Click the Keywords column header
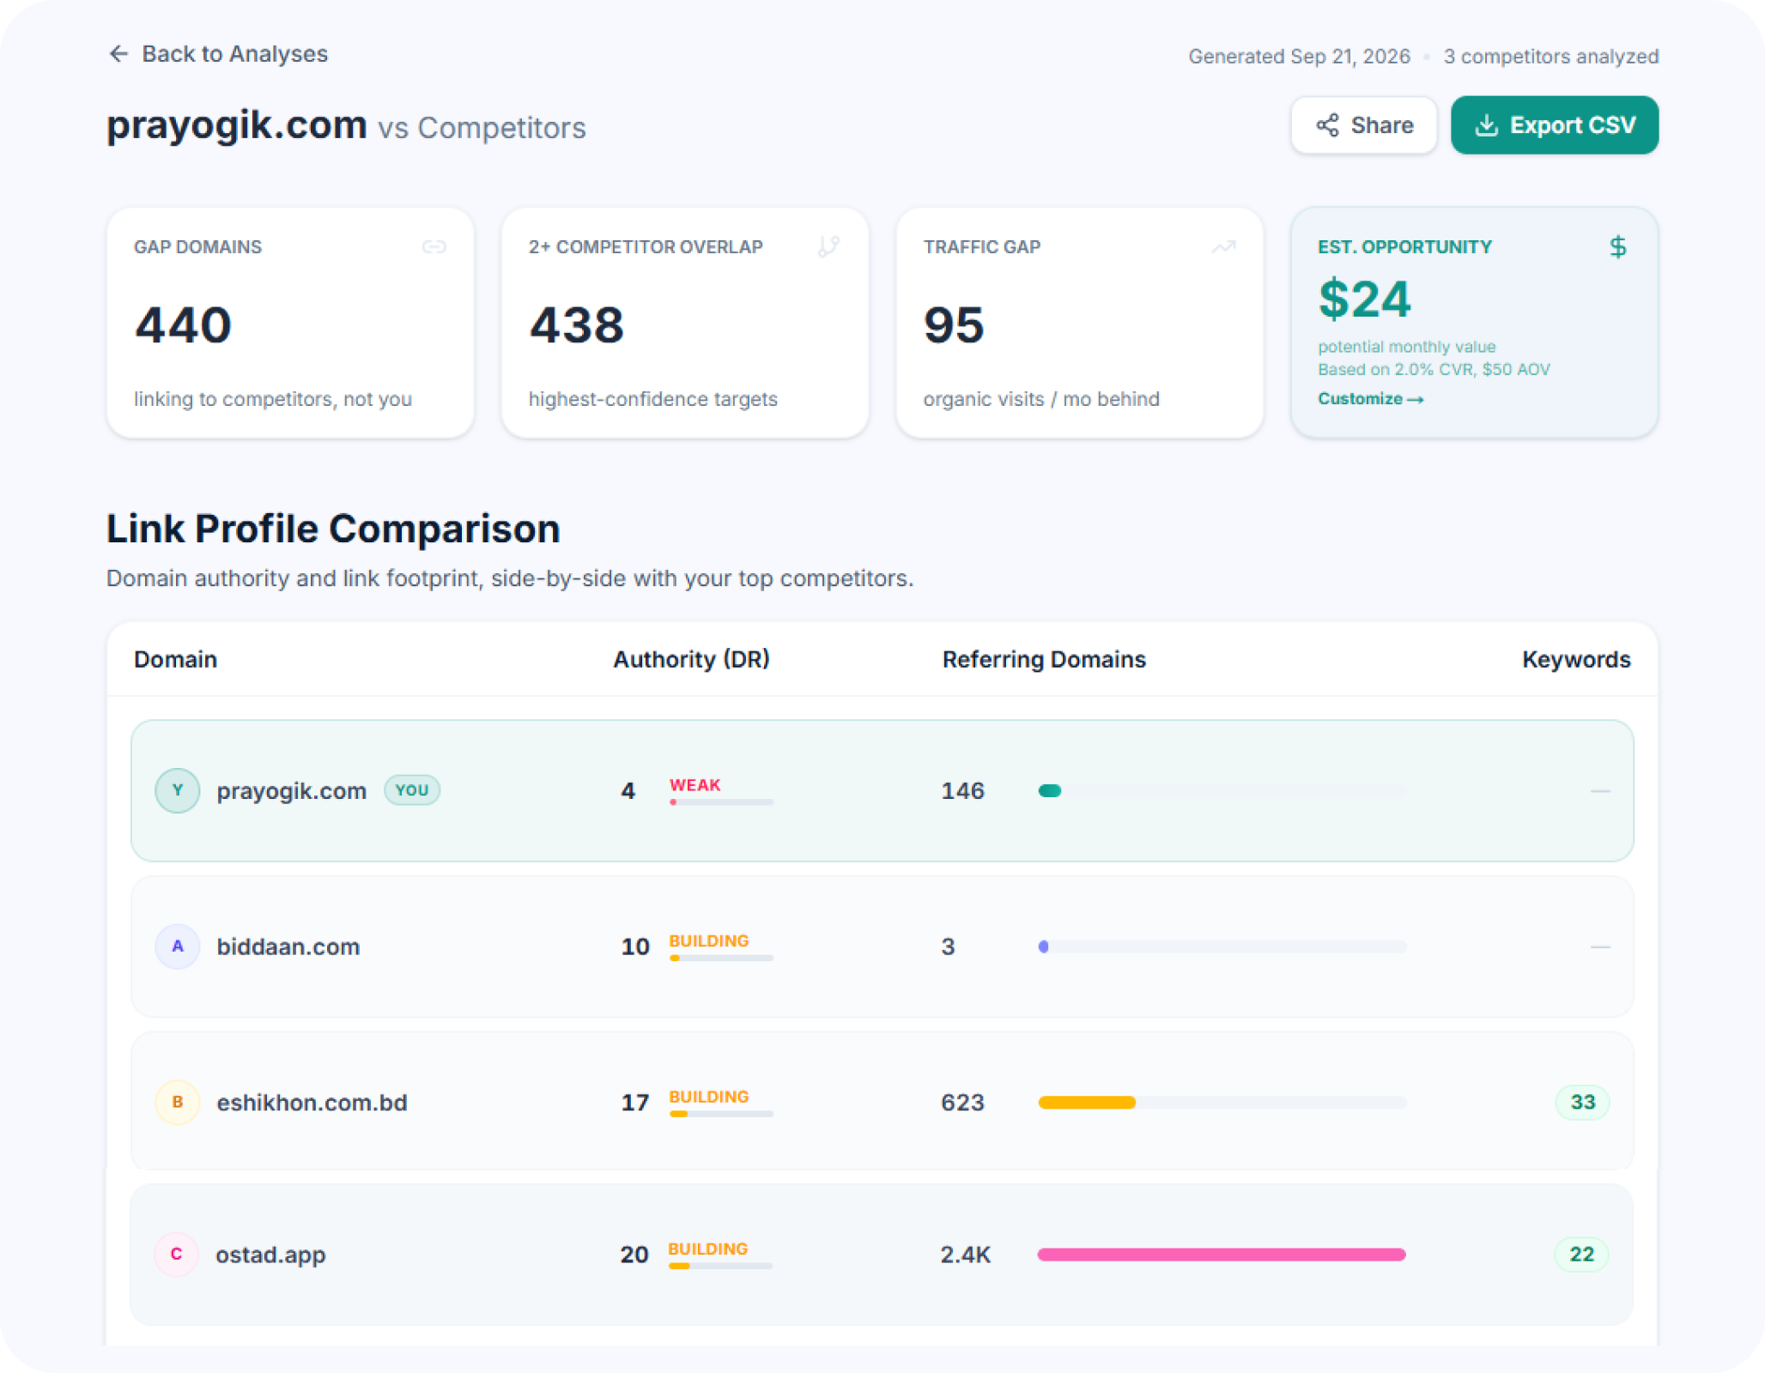1765x1373 pixels. click(x=1576, y=659)
